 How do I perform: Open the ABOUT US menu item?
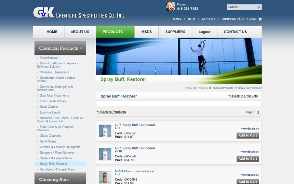click(x=80, y=32)
